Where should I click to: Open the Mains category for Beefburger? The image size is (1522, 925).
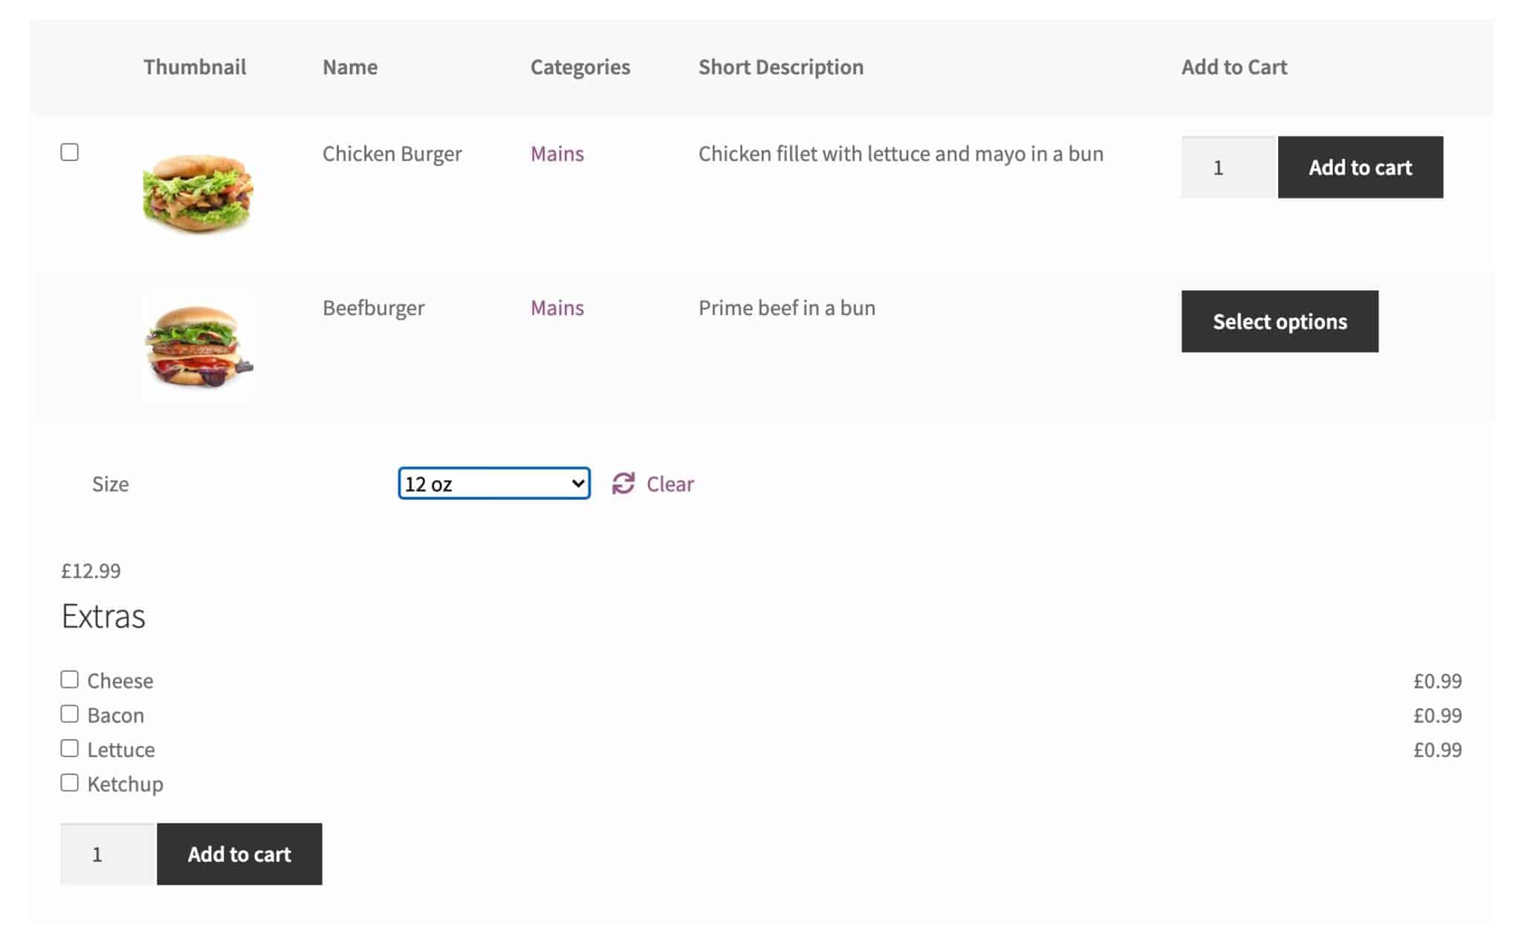point(557,308)
